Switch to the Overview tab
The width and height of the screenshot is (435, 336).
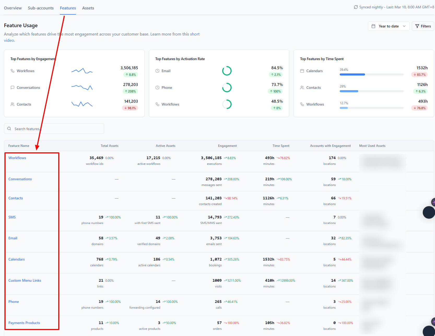click(13, 8)
